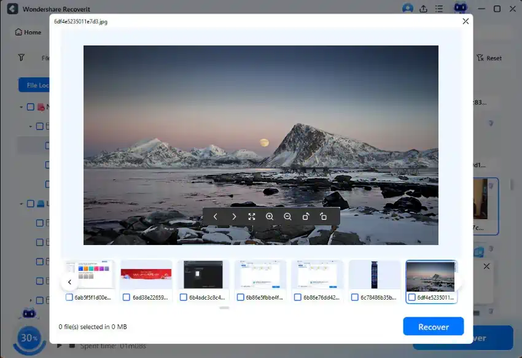Zoom in on the preview image
This screenshot has width=522, height=358.
pos(270,217)
